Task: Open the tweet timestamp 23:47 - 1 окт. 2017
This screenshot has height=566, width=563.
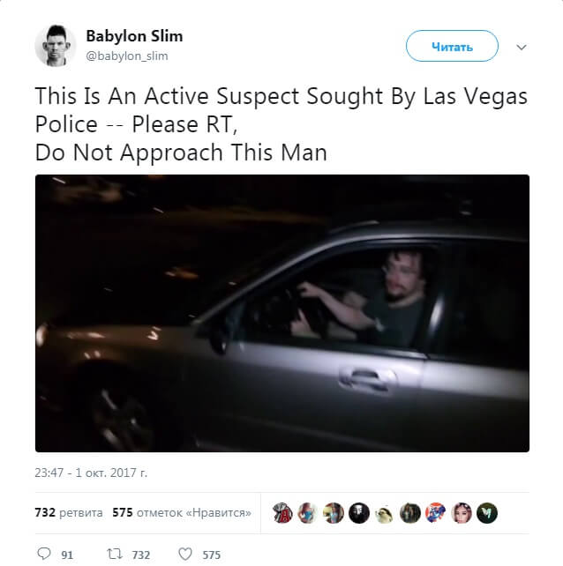Action: pyautogui.click(x=91, y=473)
